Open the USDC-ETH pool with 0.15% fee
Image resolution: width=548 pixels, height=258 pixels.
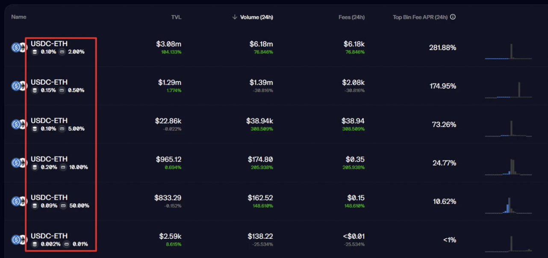pyautogui.click(x=49, y=82)
